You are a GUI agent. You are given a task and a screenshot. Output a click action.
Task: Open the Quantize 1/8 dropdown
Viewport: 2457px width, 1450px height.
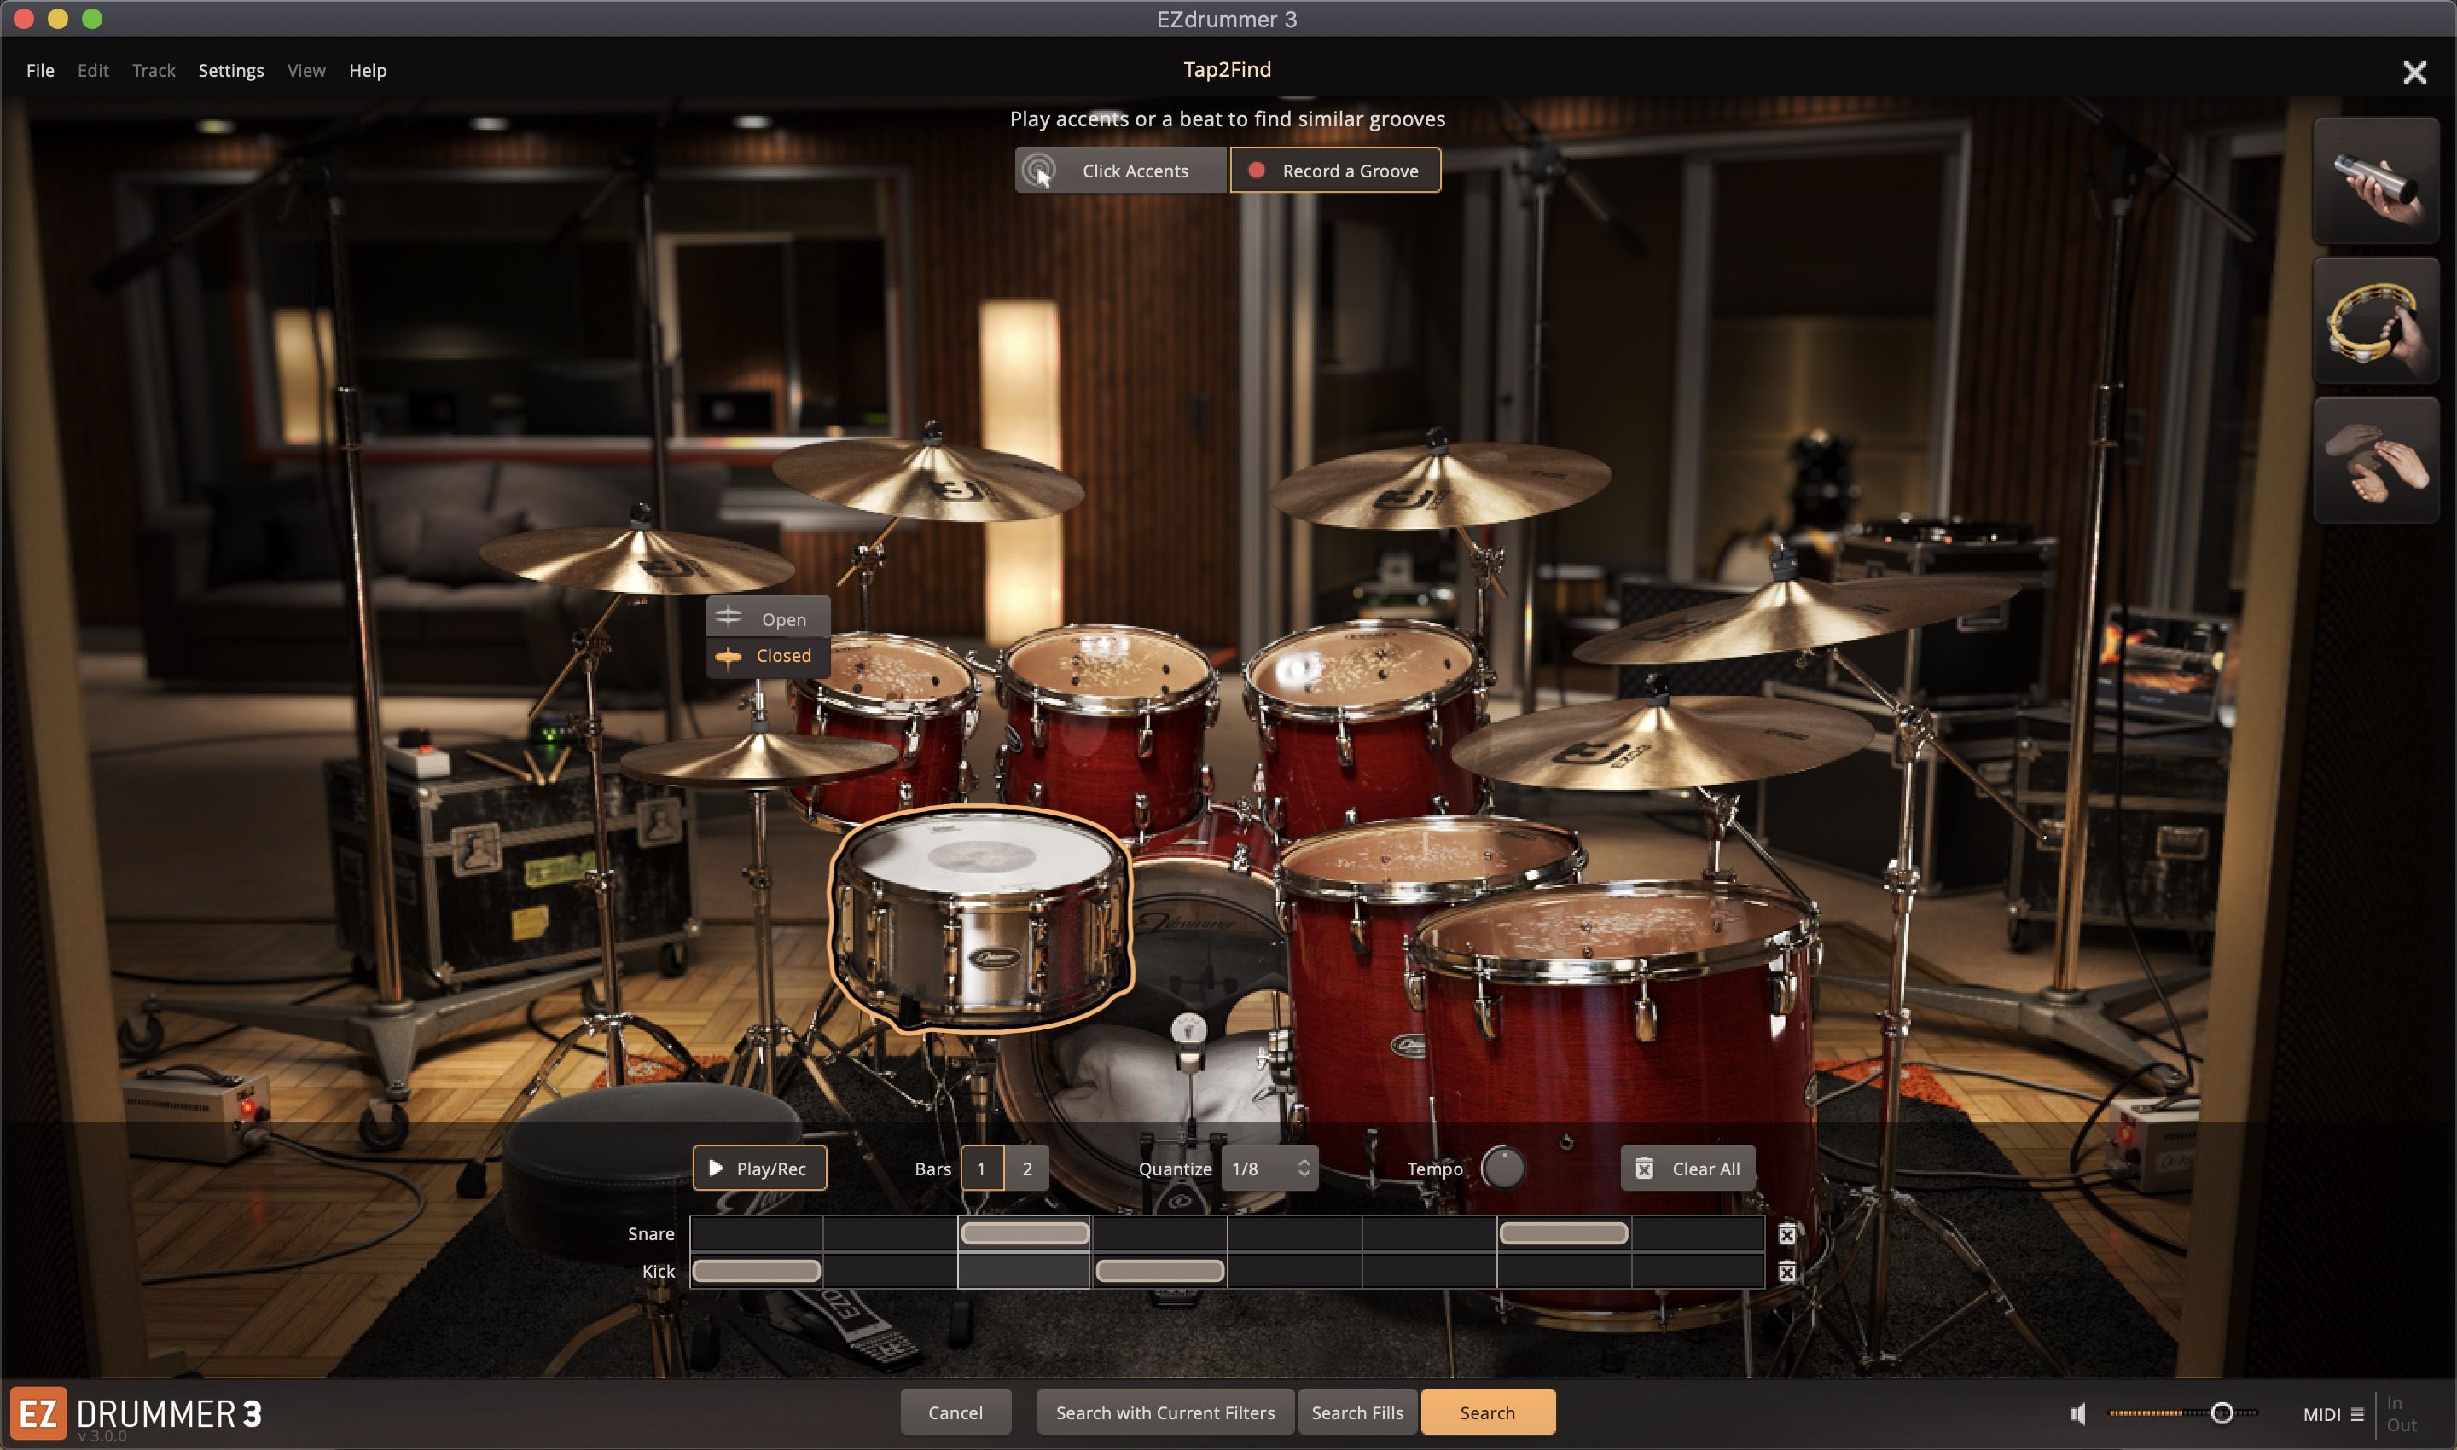click(1269, 1169)
